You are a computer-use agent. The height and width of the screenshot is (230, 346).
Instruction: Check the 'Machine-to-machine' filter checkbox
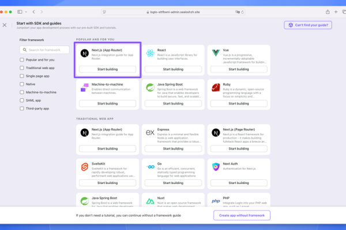tap(22, 92)
